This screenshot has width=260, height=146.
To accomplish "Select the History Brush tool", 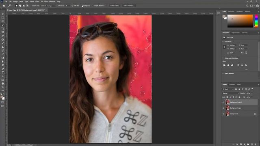I will click(3, 50).
